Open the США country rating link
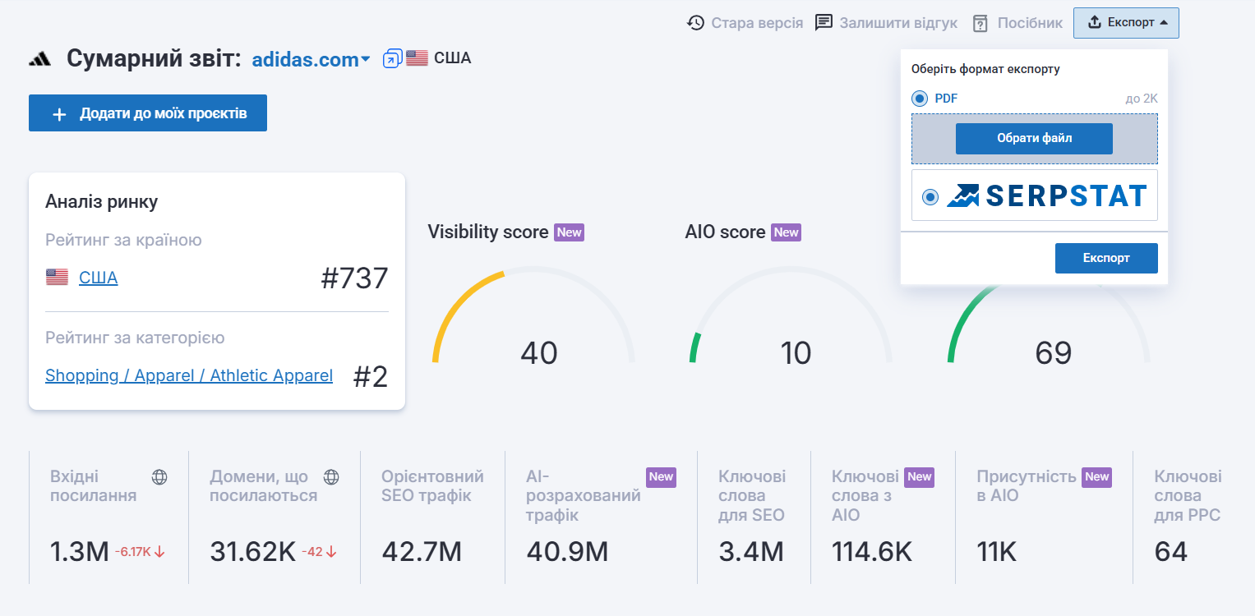 [x=98, y=278]
